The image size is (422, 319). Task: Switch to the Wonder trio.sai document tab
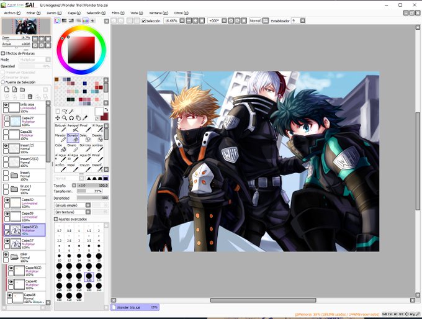(135, 307)
